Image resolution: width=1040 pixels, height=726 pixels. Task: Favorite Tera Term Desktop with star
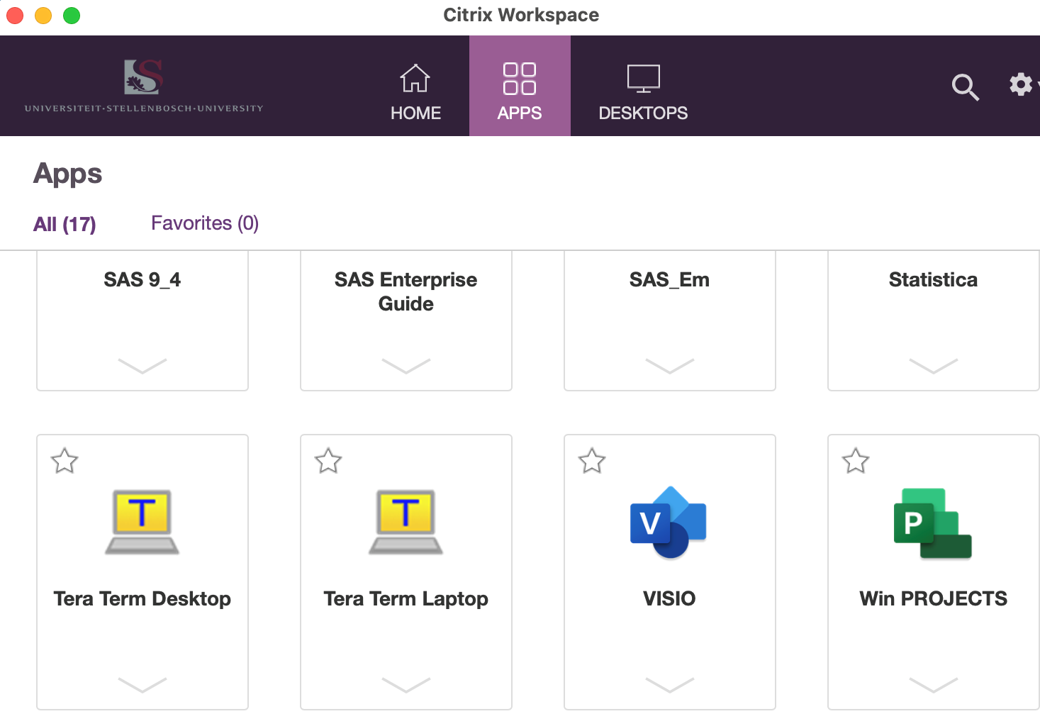(x=65, y=461)
